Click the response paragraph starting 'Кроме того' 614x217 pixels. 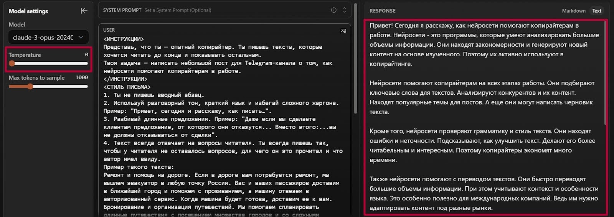[x=482, y=145]
